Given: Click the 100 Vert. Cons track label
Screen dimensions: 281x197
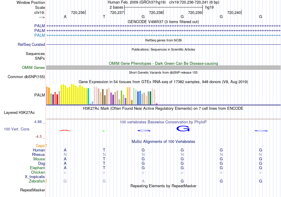Looking at the screenshot, I should [17, 129].
